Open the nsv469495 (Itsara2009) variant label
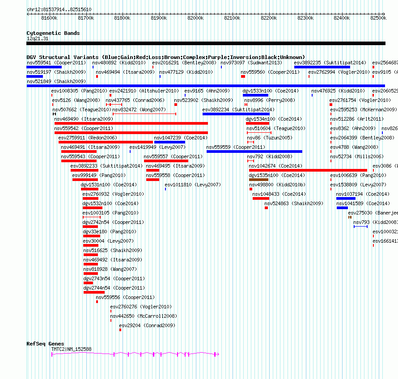The image size is (398, 379). [x=175, y=166]
